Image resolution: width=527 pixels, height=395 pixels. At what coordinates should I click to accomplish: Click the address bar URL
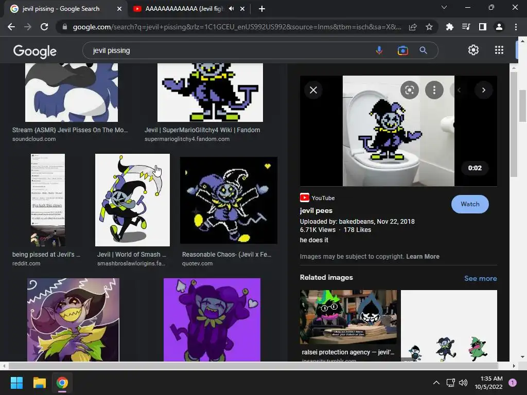[237, 27]
